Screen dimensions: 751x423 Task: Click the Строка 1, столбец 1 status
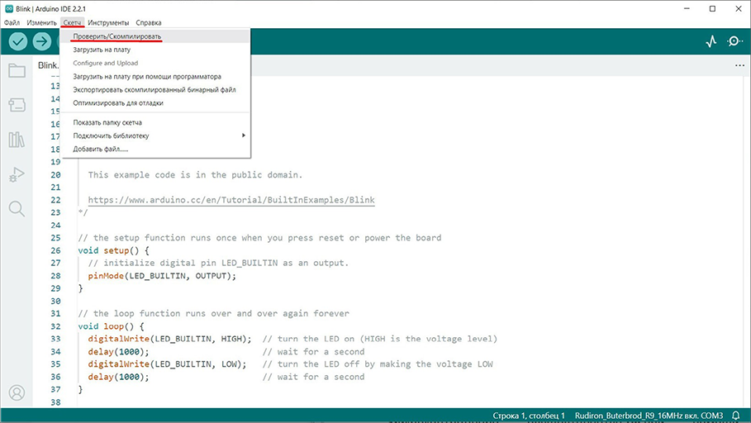coord(529,416)
